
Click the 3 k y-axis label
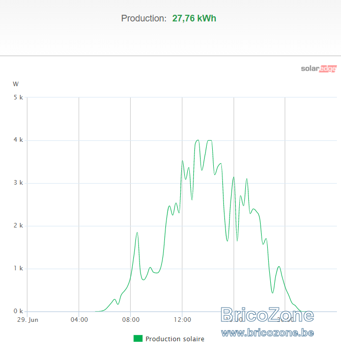pyautogui.click(x=18, y=183)
